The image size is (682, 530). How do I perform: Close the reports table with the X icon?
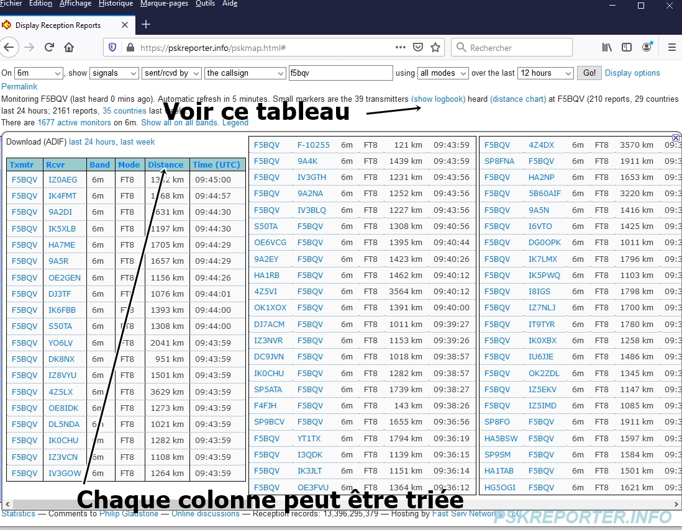click(x=676, y=138)
